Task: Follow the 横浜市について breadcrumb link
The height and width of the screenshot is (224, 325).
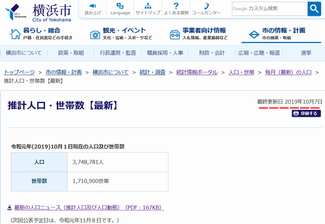Action: point(110,72)
